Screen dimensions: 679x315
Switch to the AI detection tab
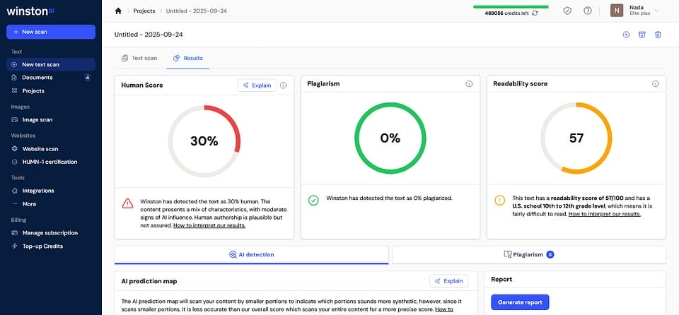[251, 254]
